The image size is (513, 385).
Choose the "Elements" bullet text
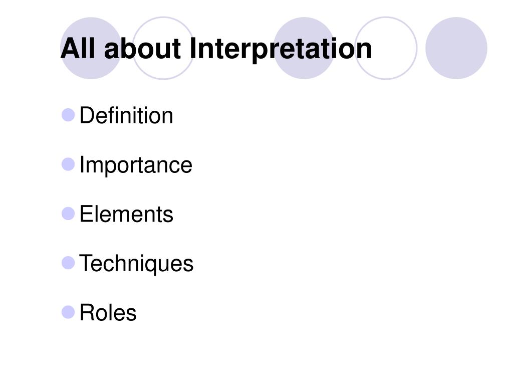point(126,214)
